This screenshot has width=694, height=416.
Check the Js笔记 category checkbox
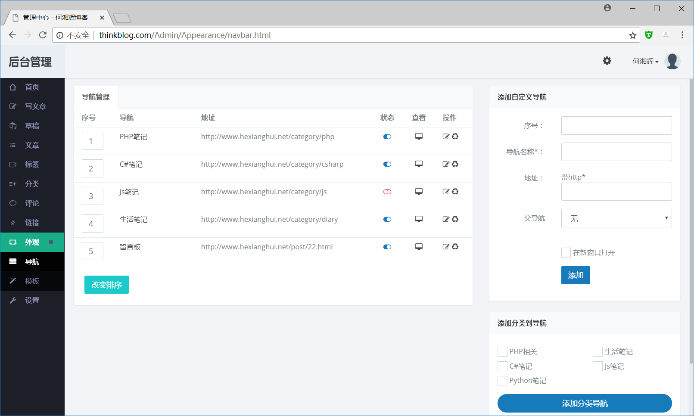click(598, 366)
